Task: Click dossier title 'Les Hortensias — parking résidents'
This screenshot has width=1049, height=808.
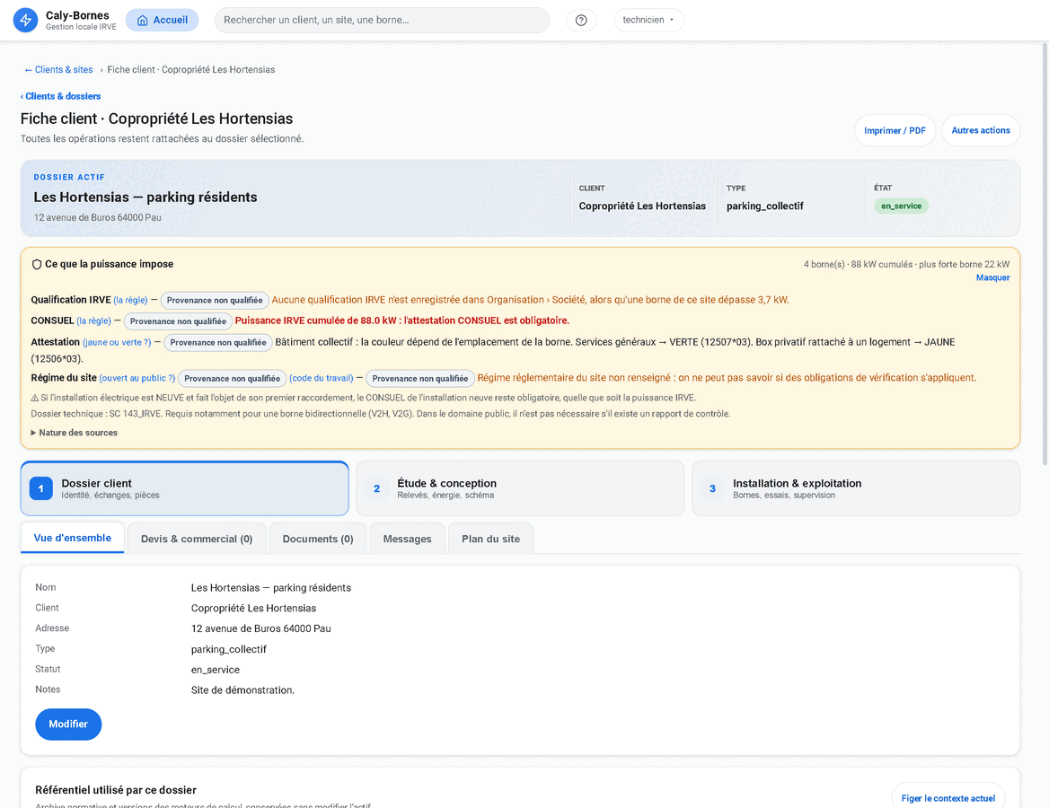Action: pyautogui.click(x=145, y=198)
